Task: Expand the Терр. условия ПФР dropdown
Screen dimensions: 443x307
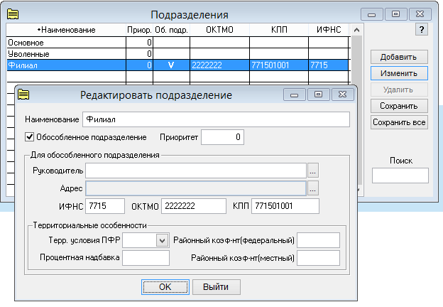Action: click(162, 241)
